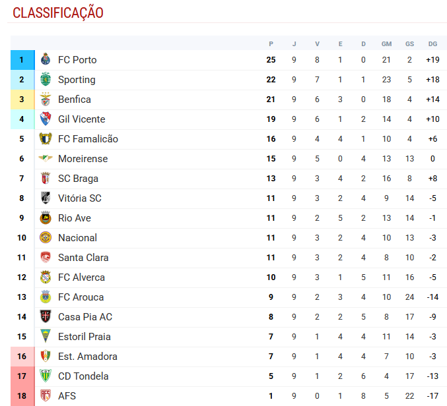Click the Rio Ave crest icon
Screen dimensions: 447x406
46,218
